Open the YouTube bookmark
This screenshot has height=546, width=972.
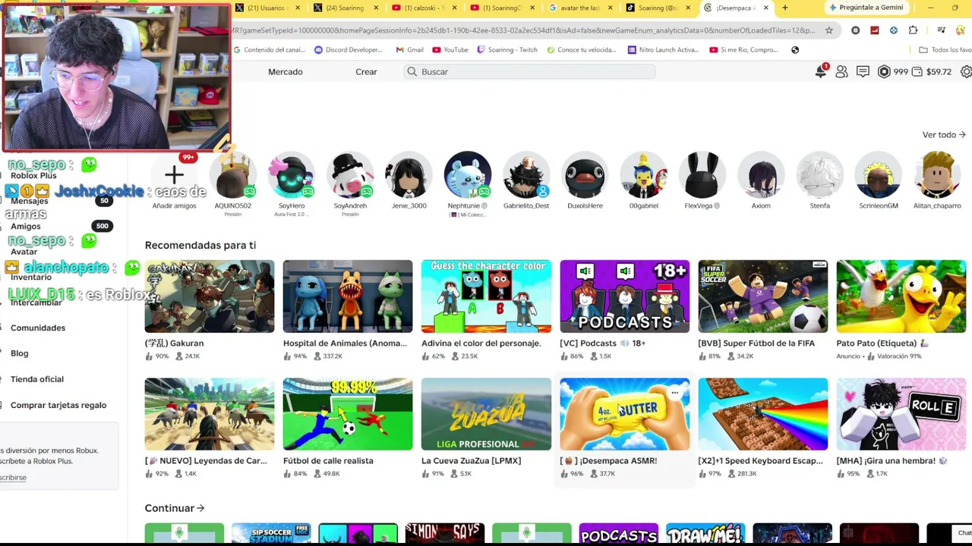(450, 50)
